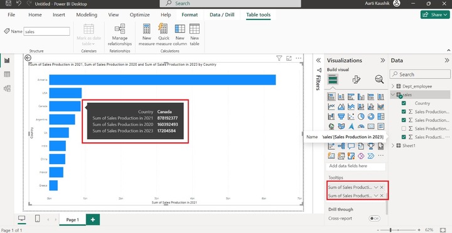
Task: Open More options ellipsis on the chart
Action: pyautogui.click(x=299, y=58)
